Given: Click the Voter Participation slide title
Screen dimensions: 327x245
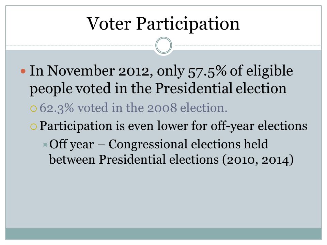Looking at the screenshot, I should coord(163,24).
